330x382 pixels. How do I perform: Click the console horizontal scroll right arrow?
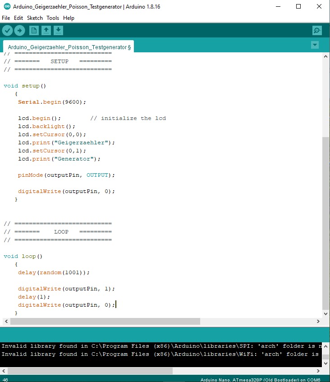point(318,371)
